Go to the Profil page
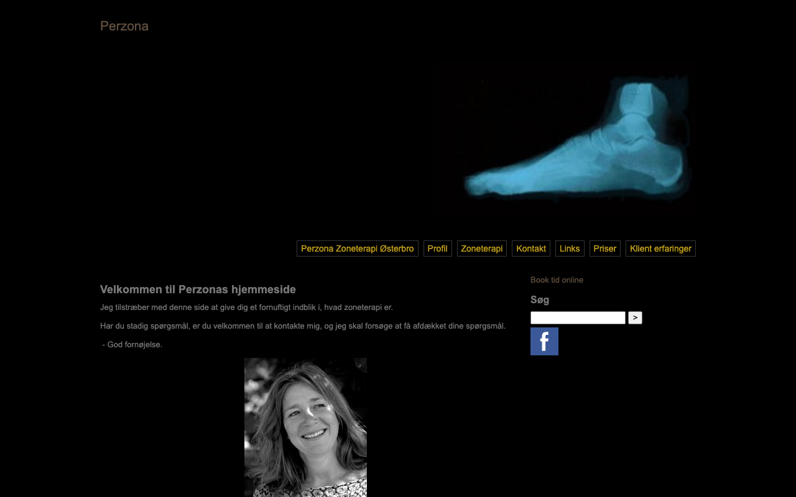The width and height of the screenshot is (796, 497). (x=438, y=248)
